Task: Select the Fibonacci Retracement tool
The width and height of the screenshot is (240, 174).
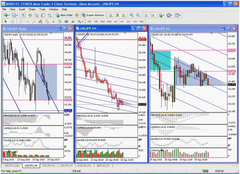Action: [47, 22]
